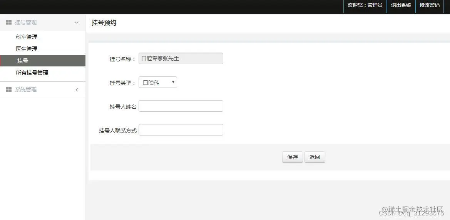Open 医生管理 in the sidebar

tap(27, 49)
